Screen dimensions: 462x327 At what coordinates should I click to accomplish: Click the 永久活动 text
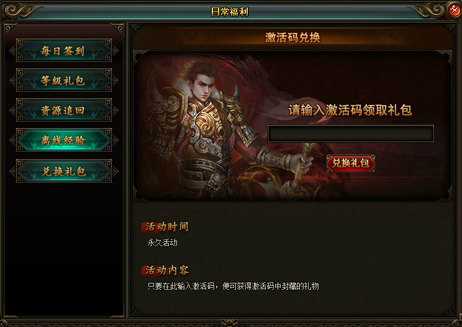click(162, 242)
